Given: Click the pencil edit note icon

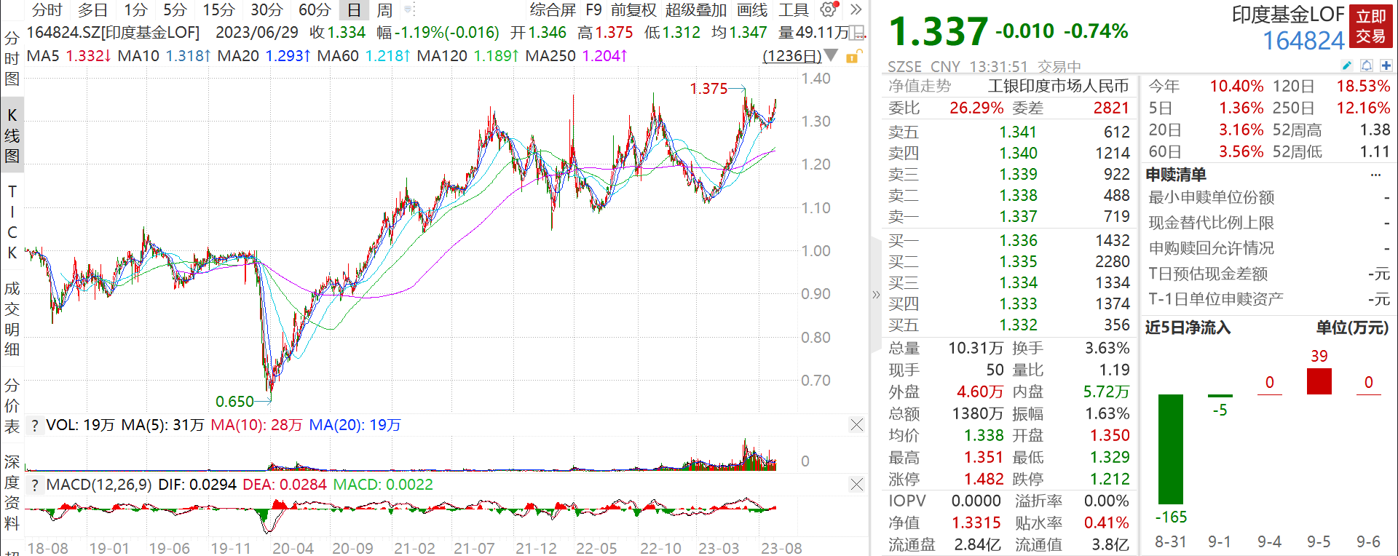Looking at the screenshot, I should pos(1347,65).
